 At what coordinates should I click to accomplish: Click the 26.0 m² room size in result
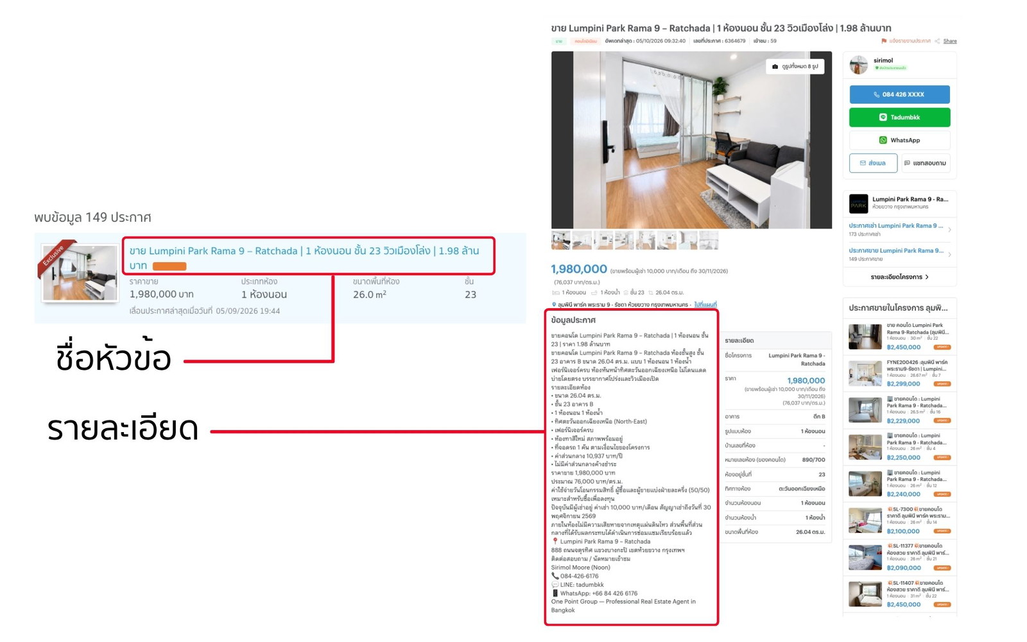pyautogui.click(x=369, y=294)
